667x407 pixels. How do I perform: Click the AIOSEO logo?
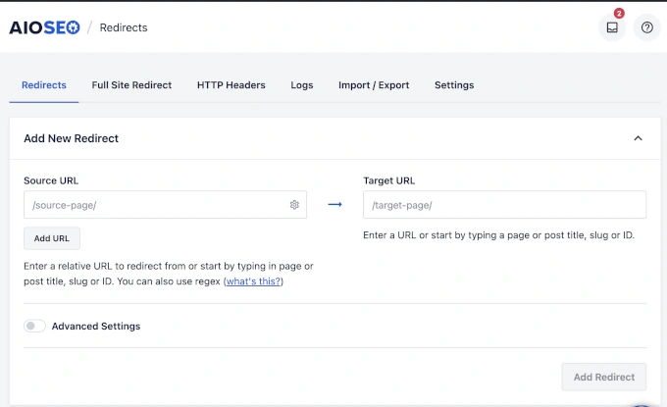[x=44, y=27]
